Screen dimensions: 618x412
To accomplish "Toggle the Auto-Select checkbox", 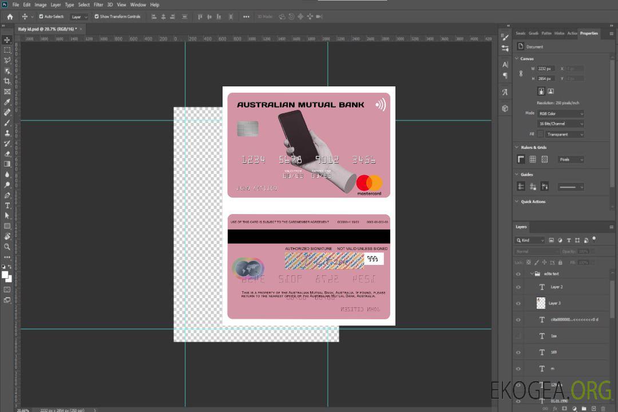I will (41, 17).
